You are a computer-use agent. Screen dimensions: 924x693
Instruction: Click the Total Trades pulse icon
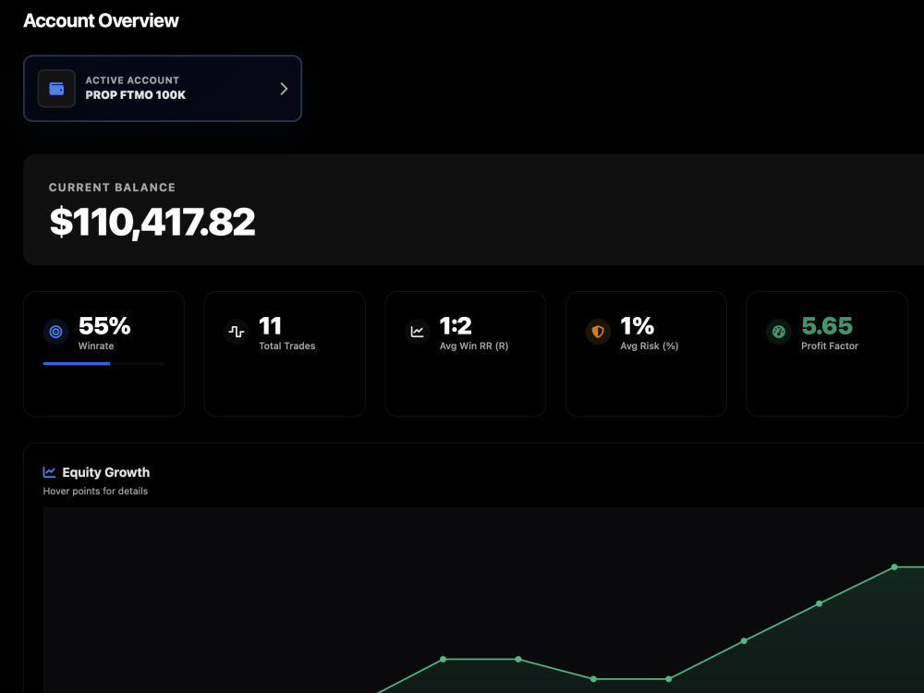tap(237, 332)
